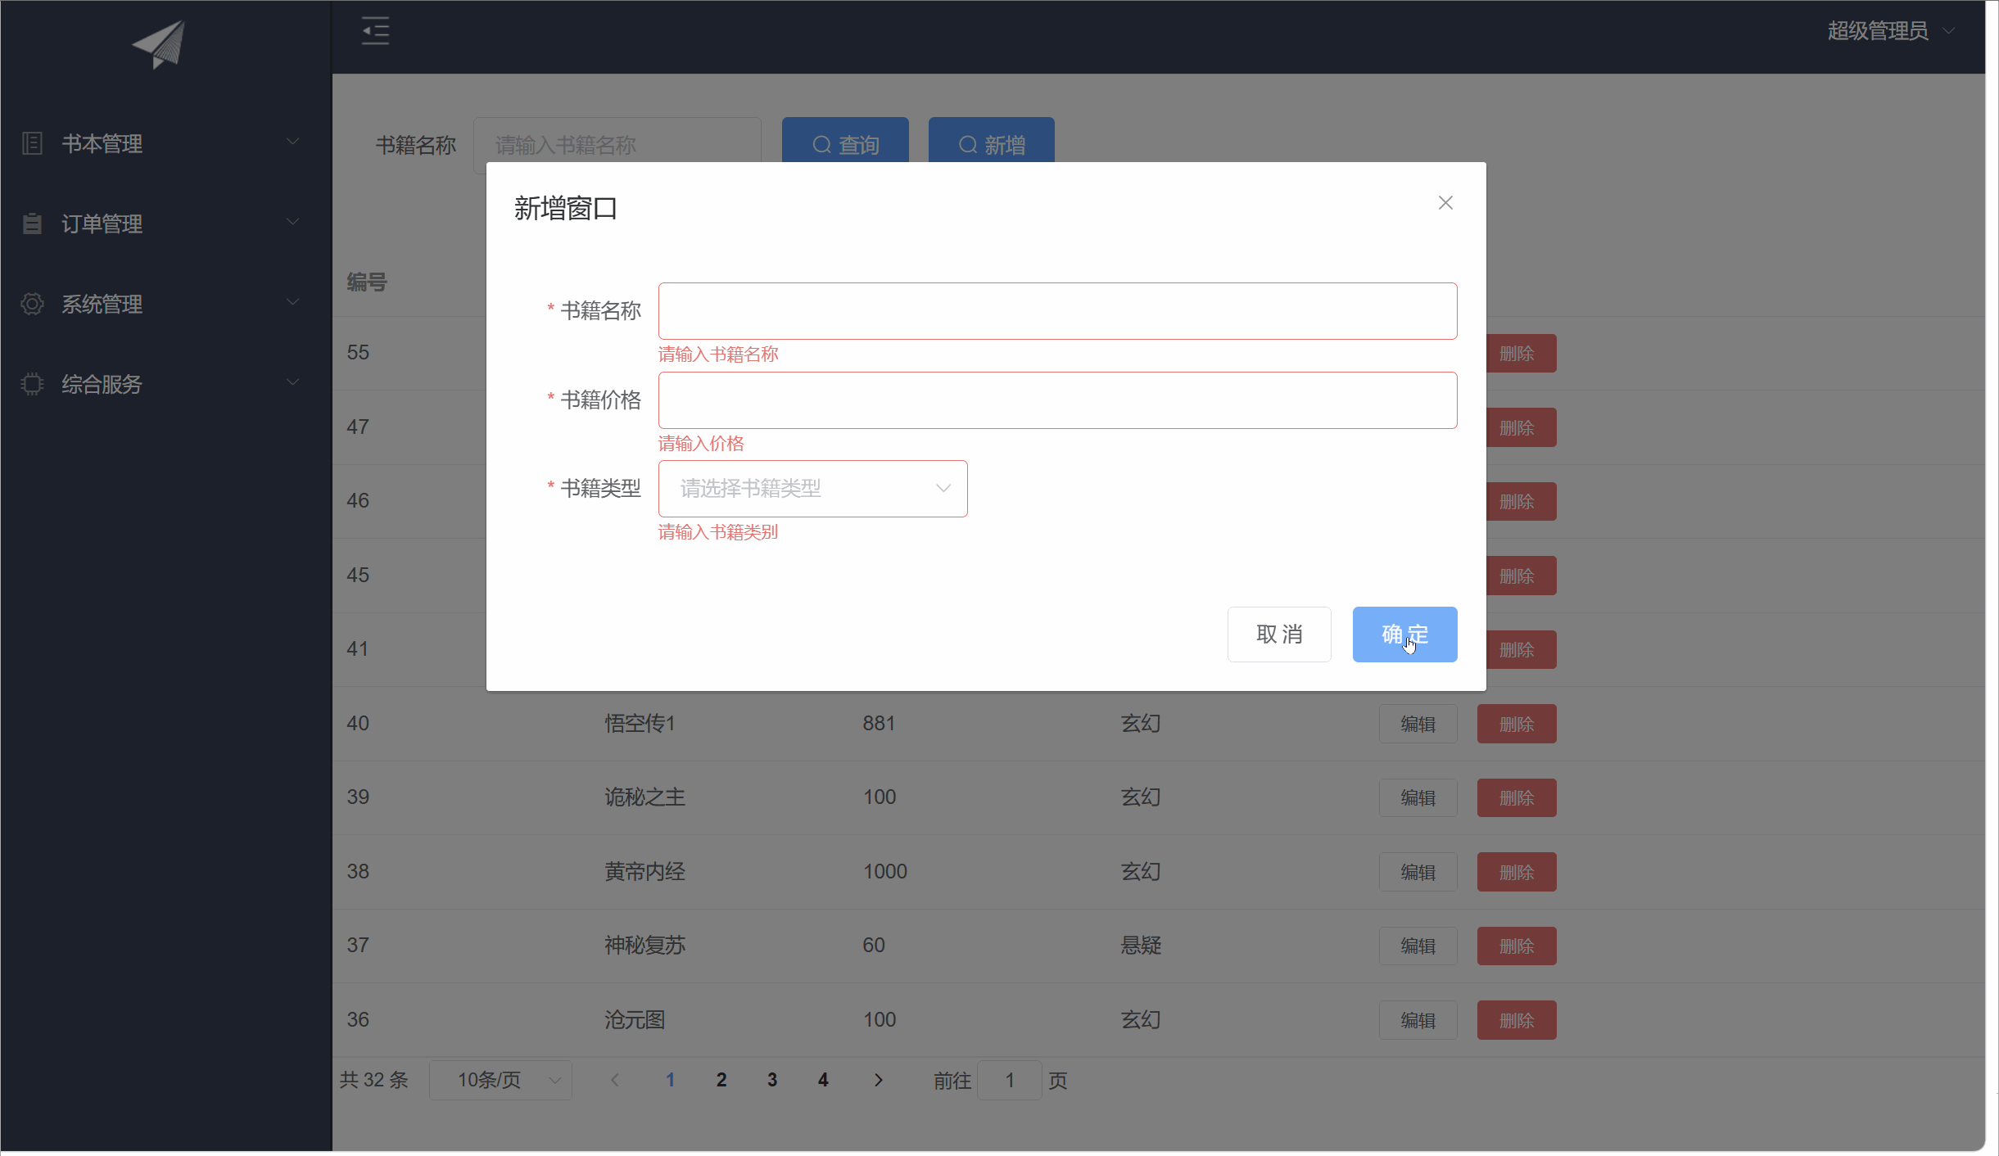
Task: Click the paper plane logo icon
Action: (x=160, y=44)
